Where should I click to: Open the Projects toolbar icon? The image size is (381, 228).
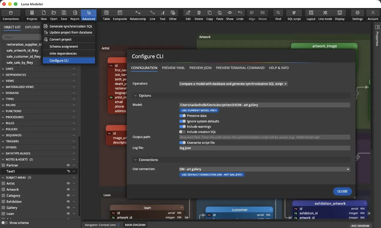pyautogui.click(x=32, y=15)
